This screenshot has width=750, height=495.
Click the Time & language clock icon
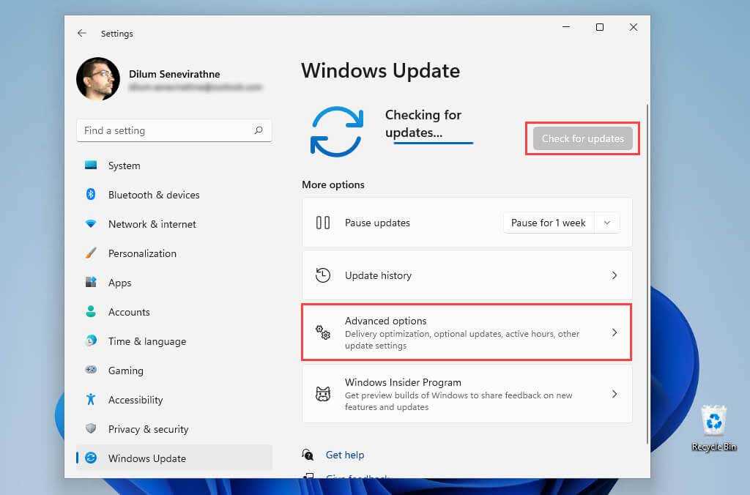(x=91, y=341)
